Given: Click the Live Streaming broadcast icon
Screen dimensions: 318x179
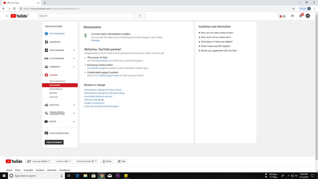Looking at the screenshot, I should (46, 58).
